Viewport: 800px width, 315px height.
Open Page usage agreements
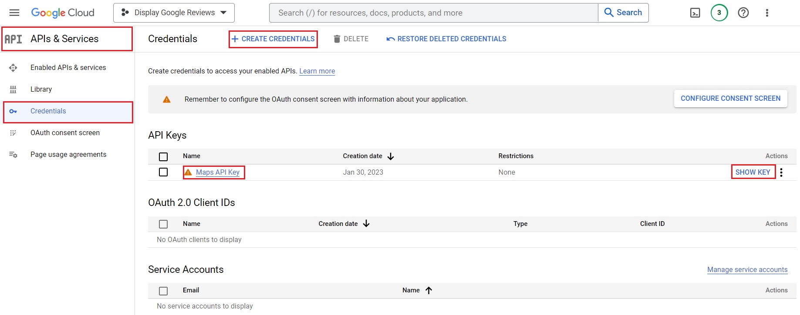[x=68, y=154]
